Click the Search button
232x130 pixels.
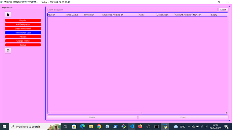pyautogui.click(x=223, y=10)
